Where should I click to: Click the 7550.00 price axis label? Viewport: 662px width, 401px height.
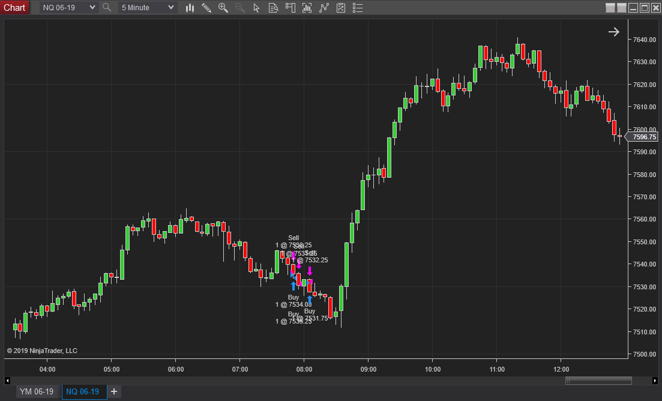click(x=644, y=242)
